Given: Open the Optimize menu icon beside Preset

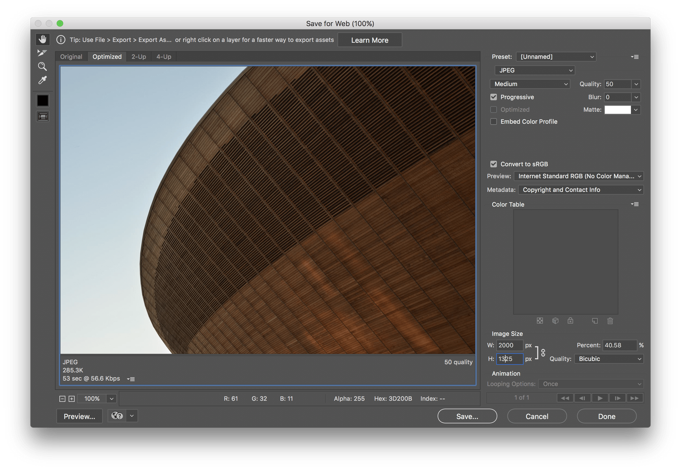Looking at the screenshot, I should click(x=635, y=57).
